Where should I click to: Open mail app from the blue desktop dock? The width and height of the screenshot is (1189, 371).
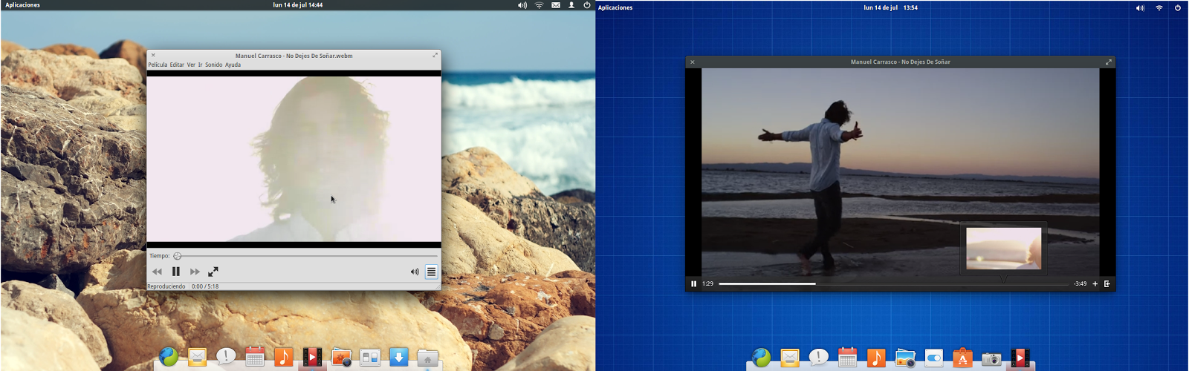tap(790, 358)
